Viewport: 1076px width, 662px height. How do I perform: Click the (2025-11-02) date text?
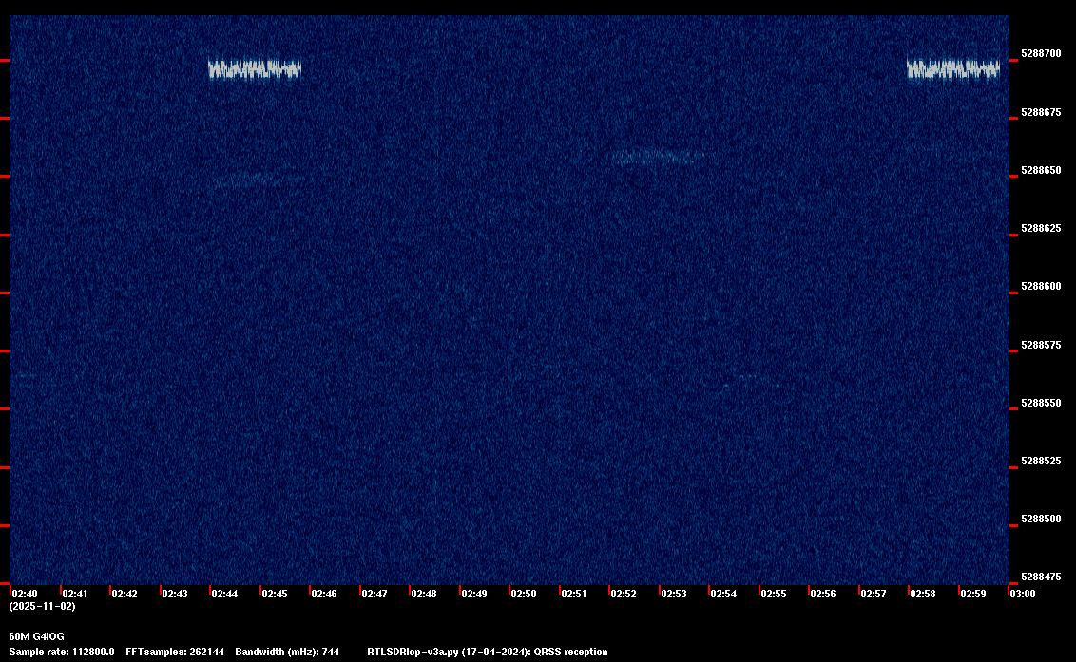pyautogui.click(x=43, y=606)
